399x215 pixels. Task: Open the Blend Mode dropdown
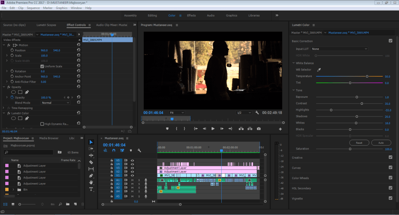pos(55,103)
